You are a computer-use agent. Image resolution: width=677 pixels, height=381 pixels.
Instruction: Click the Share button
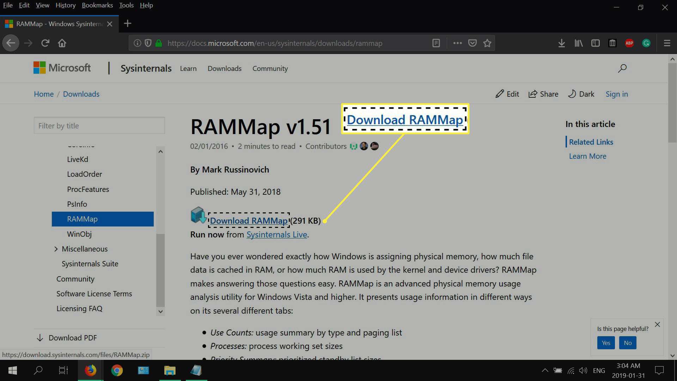click(x=543, y=94)
